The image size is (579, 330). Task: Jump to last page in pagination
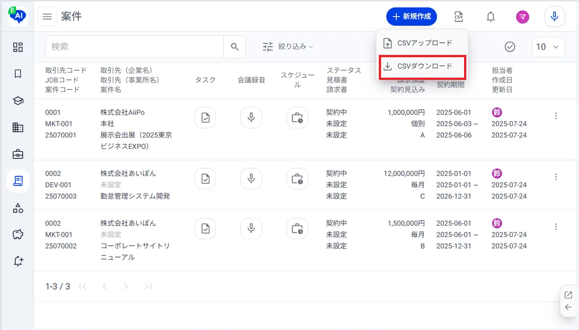point(148,286)
